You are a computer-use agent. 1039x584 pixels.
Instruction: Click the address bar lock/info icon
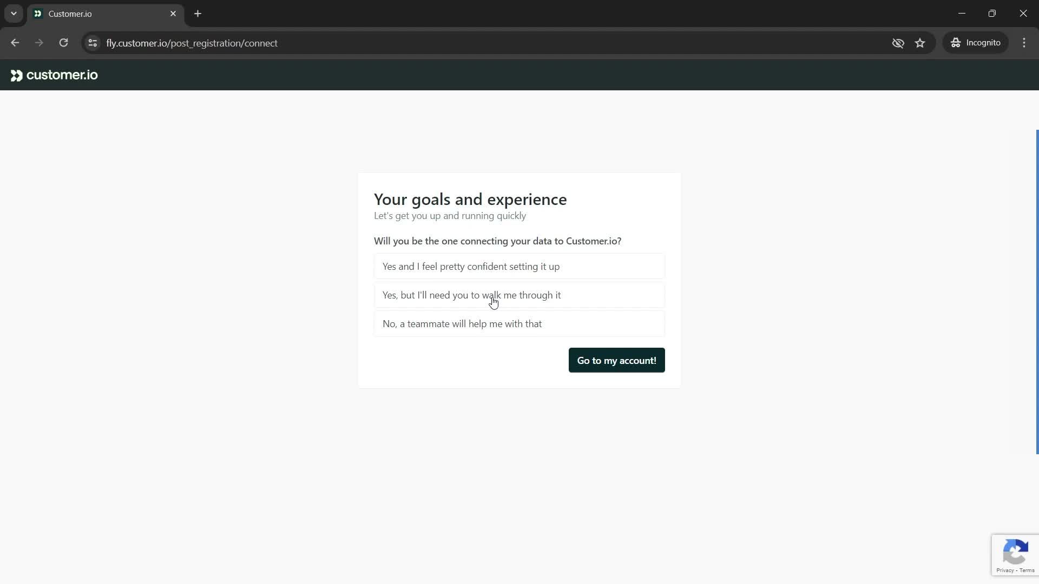click(x=92, y=43)
